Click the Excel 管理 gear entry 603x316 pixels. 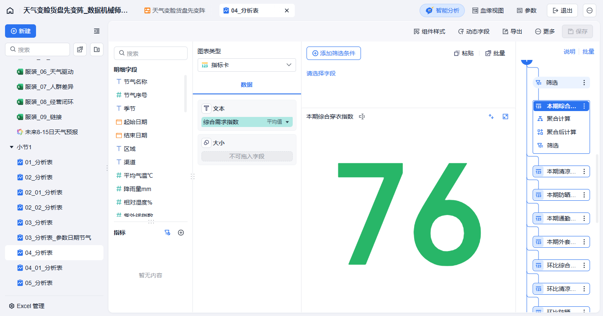click(26, 306)
